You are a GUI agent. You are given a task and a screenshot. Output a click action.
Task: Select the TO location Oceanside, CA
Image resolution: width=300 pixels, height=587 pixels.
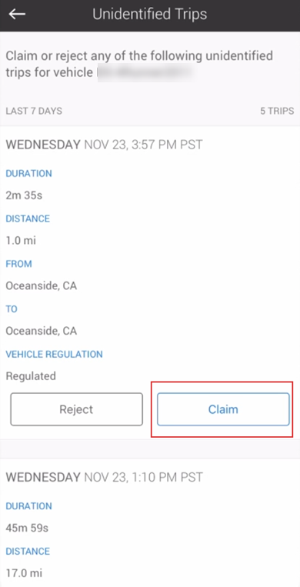point(42,331)
